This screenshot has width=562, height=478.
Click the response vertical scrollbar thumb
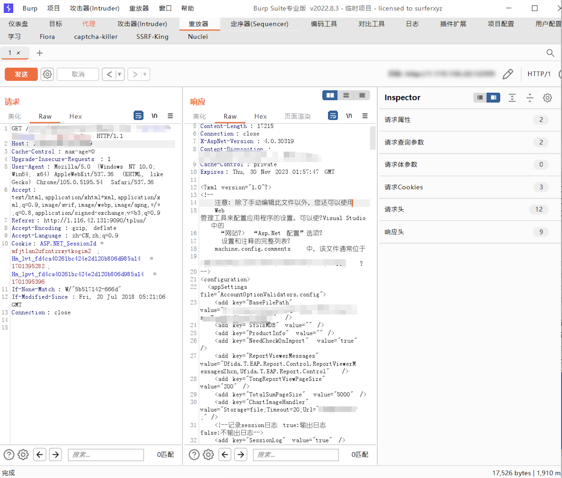[372, 138]
